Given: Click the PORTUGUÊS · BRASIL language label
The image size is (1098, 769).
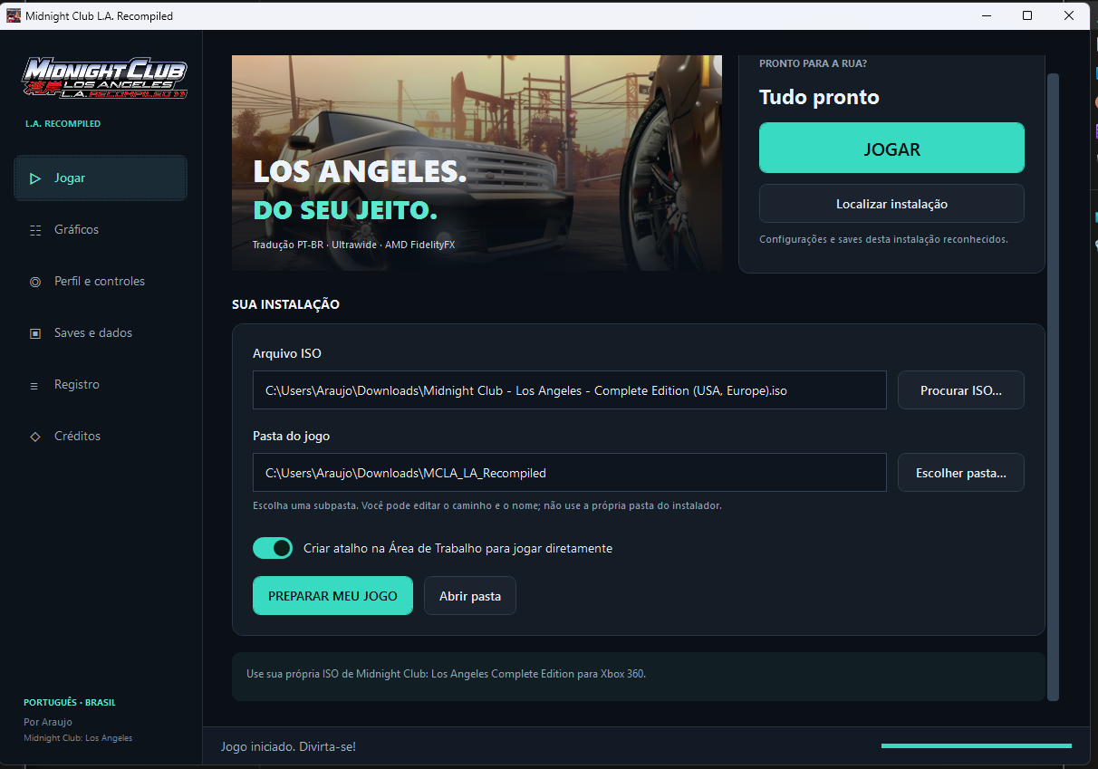Looking at the screenshot, I should 70,703.
